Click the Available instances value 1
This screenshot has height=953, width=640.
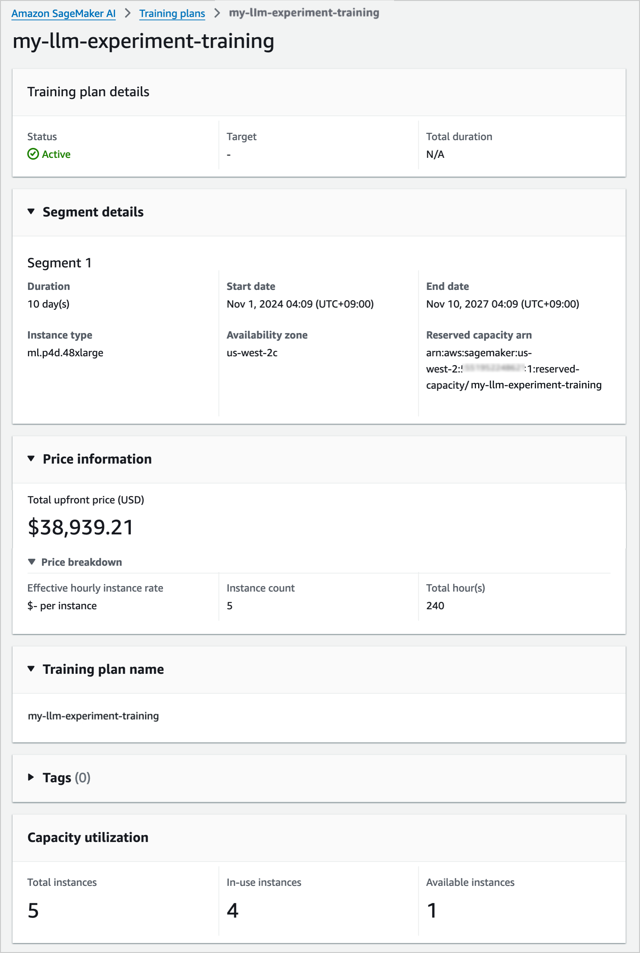coord(432,910)
